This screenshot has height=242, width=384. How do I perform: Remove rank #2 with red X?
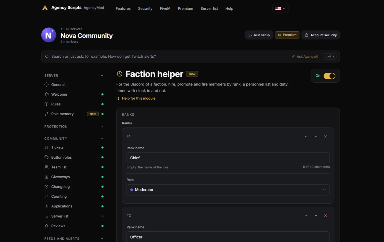tap(325, 215)
